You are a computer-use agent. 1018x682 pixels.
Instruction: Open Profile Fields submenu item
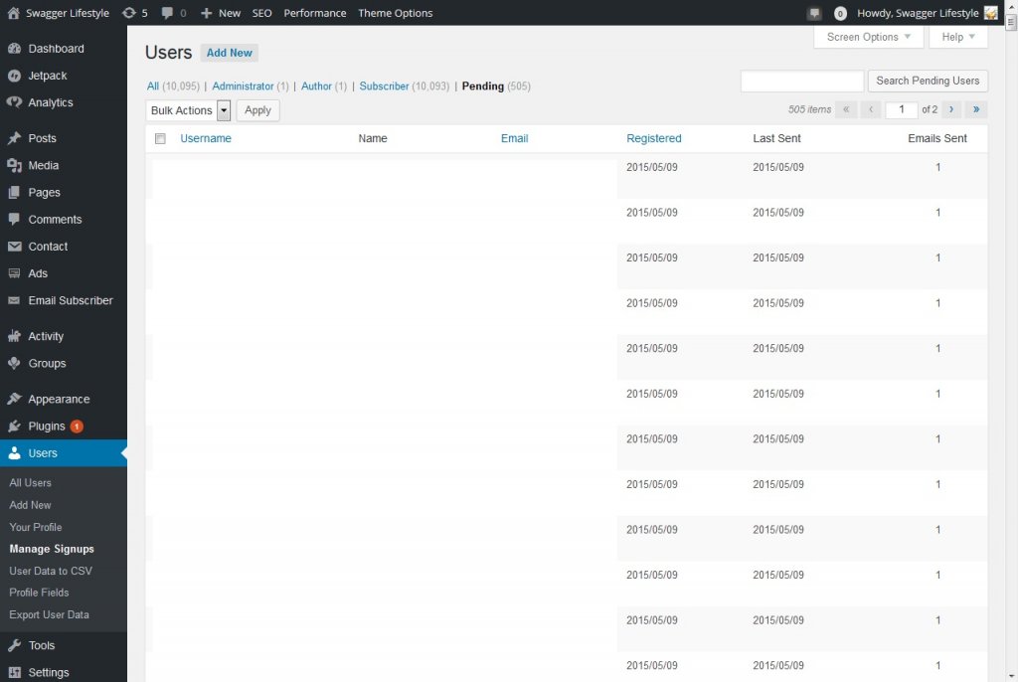tap(39, 593)
